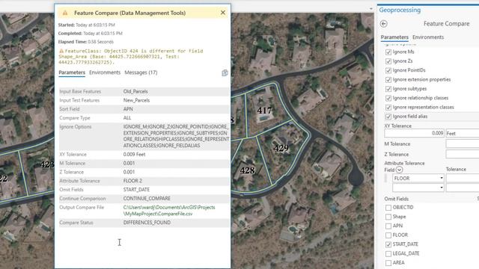Screen dimensions: 479x269
Task: Click the warning icon in popup title
Action: click(65, 13)
